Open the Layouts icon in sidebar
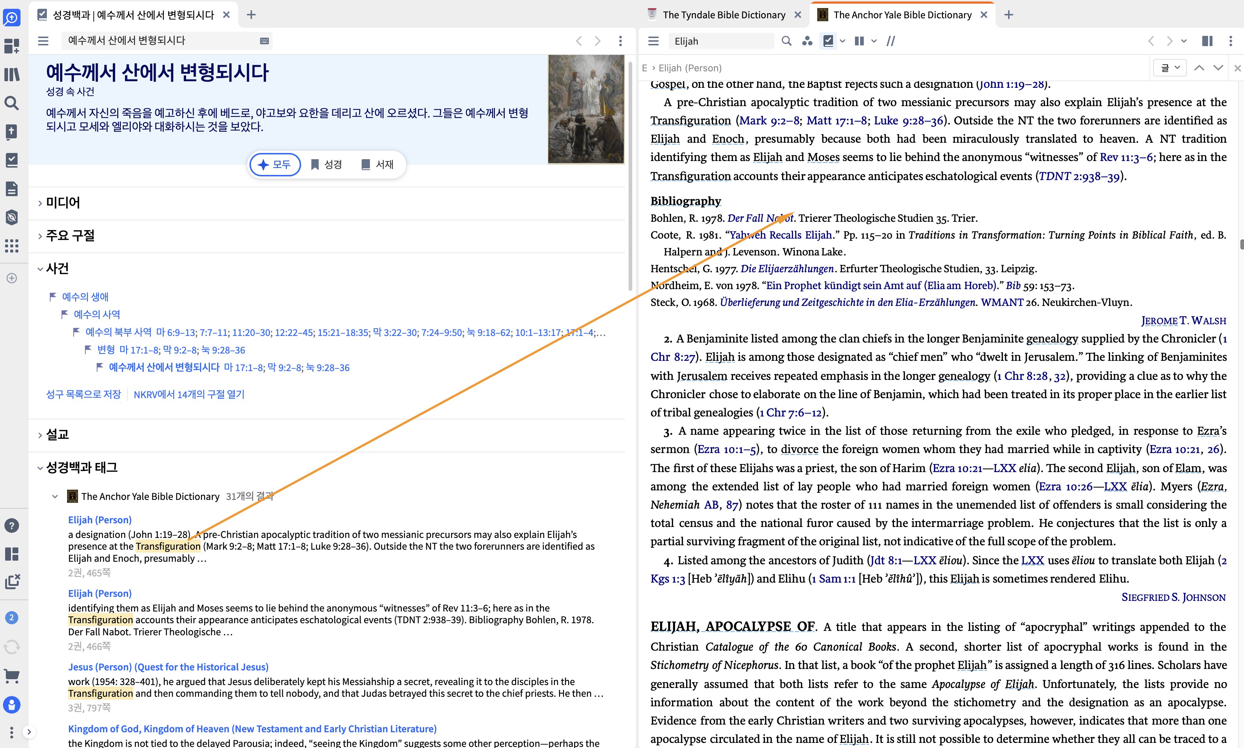Viewport: 1244px width, 748px height. click(12, 554)
